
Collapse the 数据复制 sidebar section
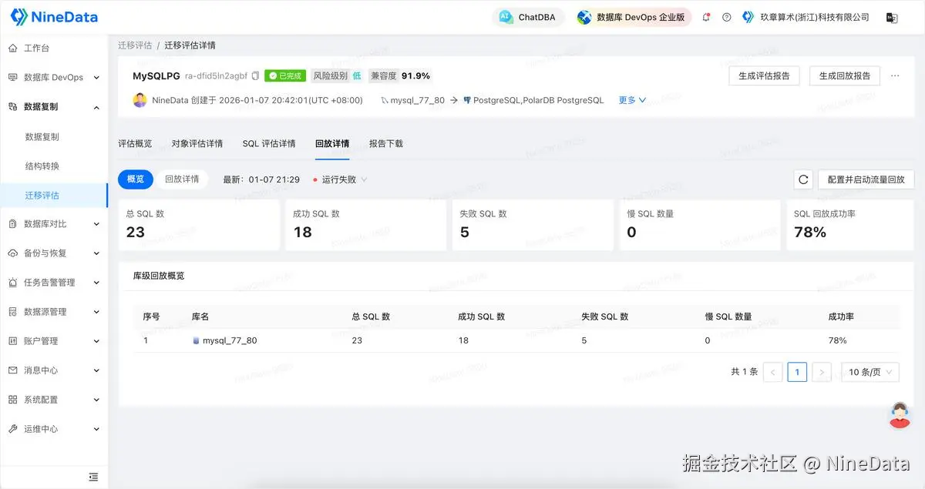coord(54,106)
